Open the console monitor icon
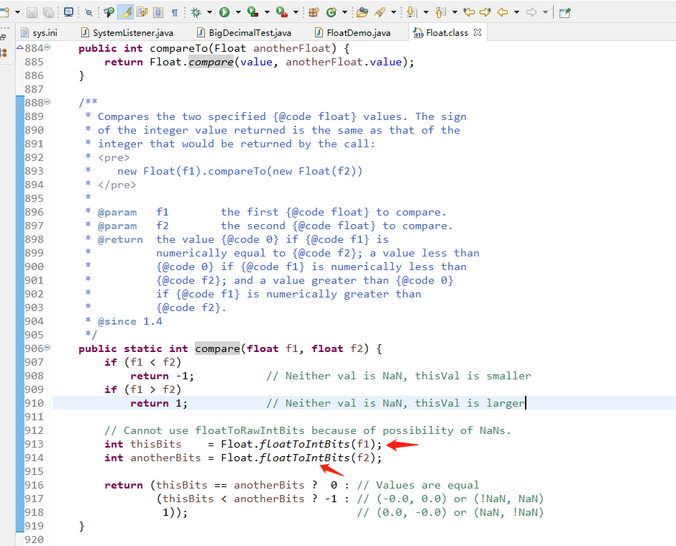 coord(68,12)
